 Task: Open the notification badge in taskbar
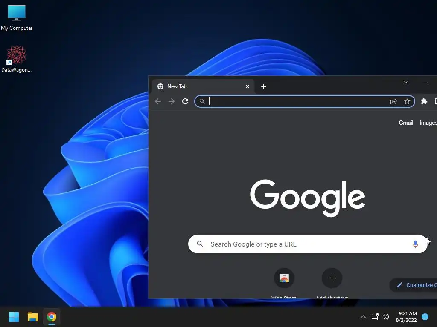tap(425, 316)
